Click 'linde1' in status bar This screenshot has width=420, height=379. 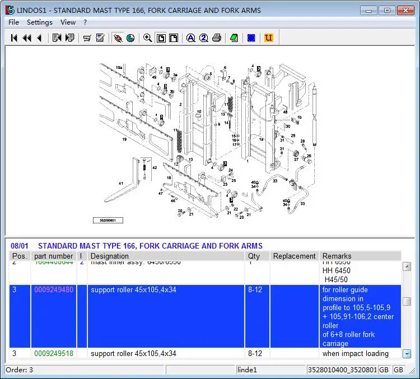click(247, 370)
